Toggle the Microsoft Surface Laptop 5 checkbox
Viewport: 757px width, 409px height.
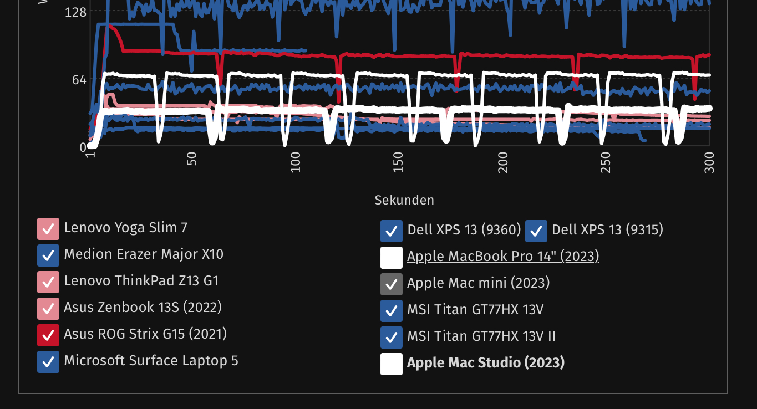48,362
